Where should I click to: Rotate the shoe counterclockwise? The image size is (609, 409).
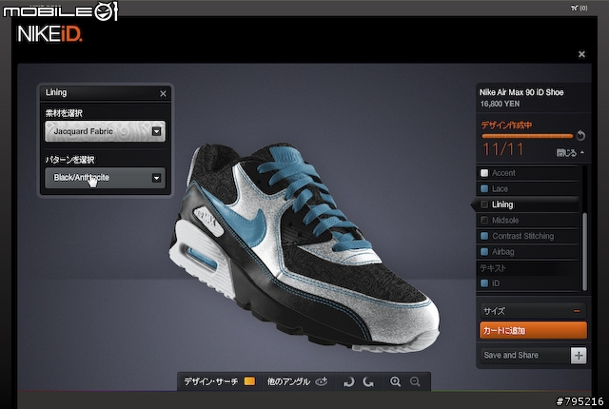click(x=349, y=382)
